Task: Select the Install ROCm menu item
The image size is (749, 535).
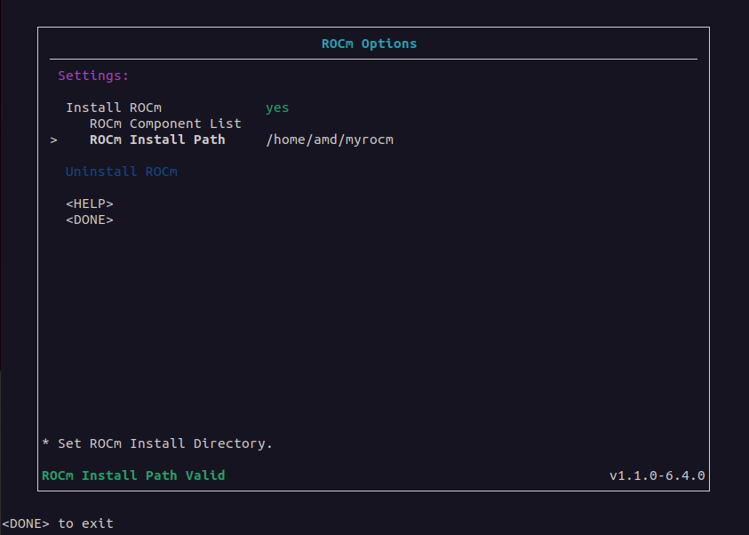Action: click(x=113, y=108)
